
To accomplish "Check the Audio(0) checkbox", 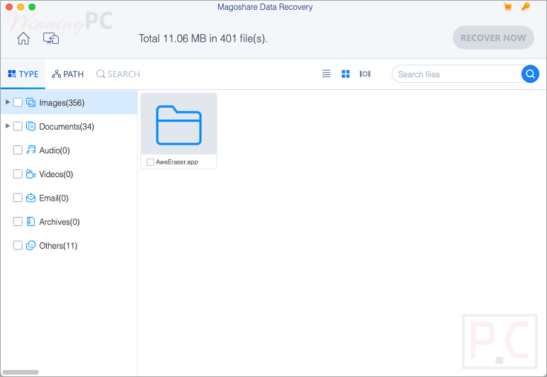I will click(x=18, y=150).
